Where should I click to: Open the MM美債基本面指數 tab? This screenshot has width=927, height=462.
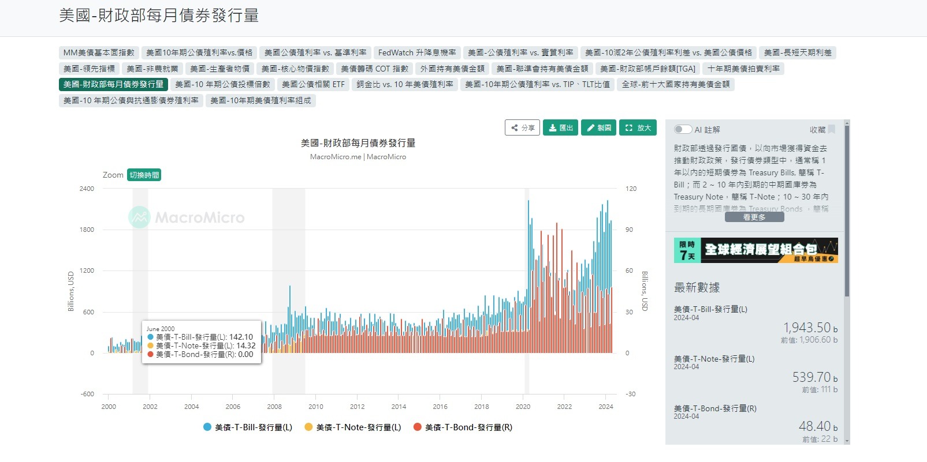point(99,52)
